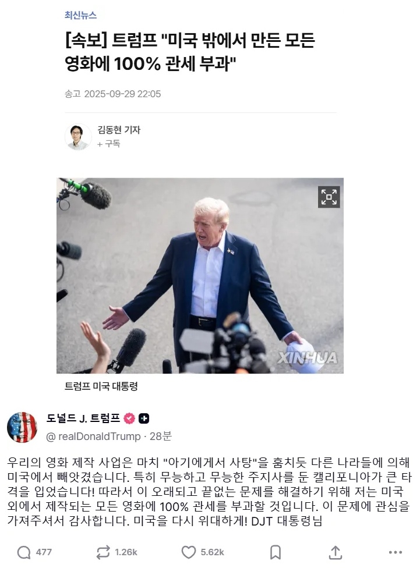
Task: Open the 28분 post timestamp
Action: [x=160, y=436]
